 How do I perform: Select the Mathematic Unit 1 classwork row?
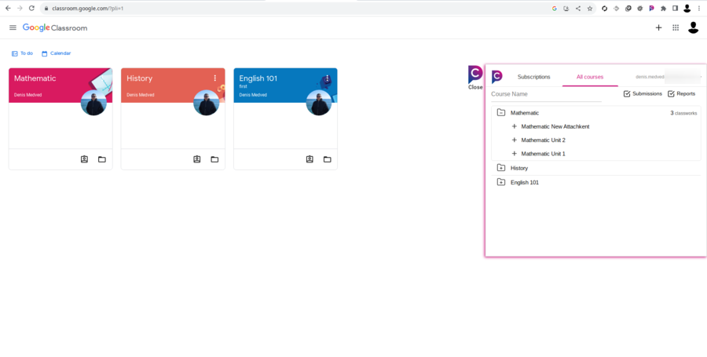pos(544,154)
